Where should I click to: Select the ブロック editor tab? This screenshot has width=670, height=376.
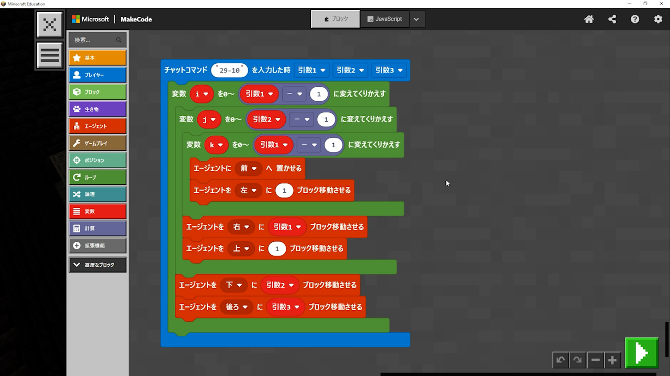pyautogui.click(x=336, y=19)
